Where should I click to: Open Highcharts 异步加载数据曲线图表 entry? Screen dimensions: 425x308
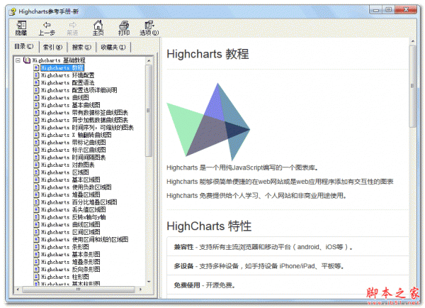pyautogui.click(x=84, y=120)
